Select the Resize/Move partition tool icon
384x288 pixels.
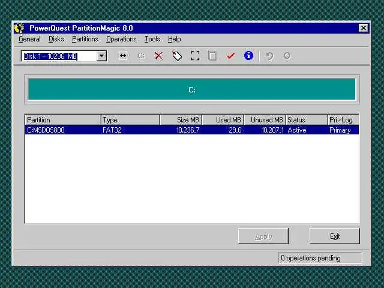coord(122,56)
